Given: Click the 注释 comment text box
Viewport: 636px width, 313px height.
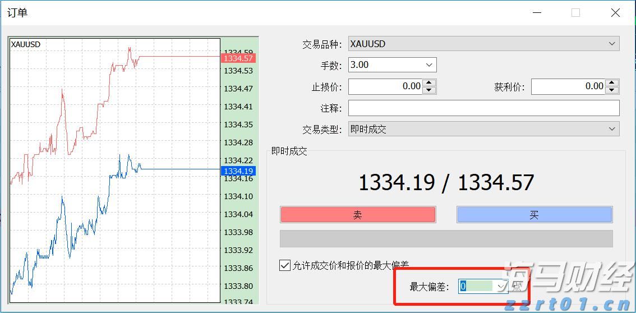Looking at the screenshot, I should [x=483, y=108].
